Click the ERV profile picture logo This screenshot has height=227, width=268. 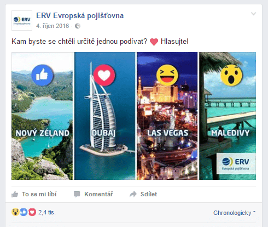(x=22, y=20)
